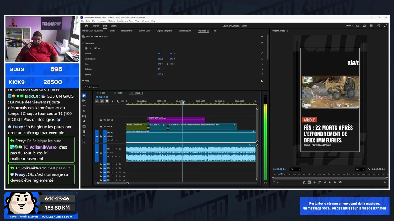Screen dimensions: 394x221
Task: Switch to the Effect Controls tab
Action: click(x=127, y=31)
